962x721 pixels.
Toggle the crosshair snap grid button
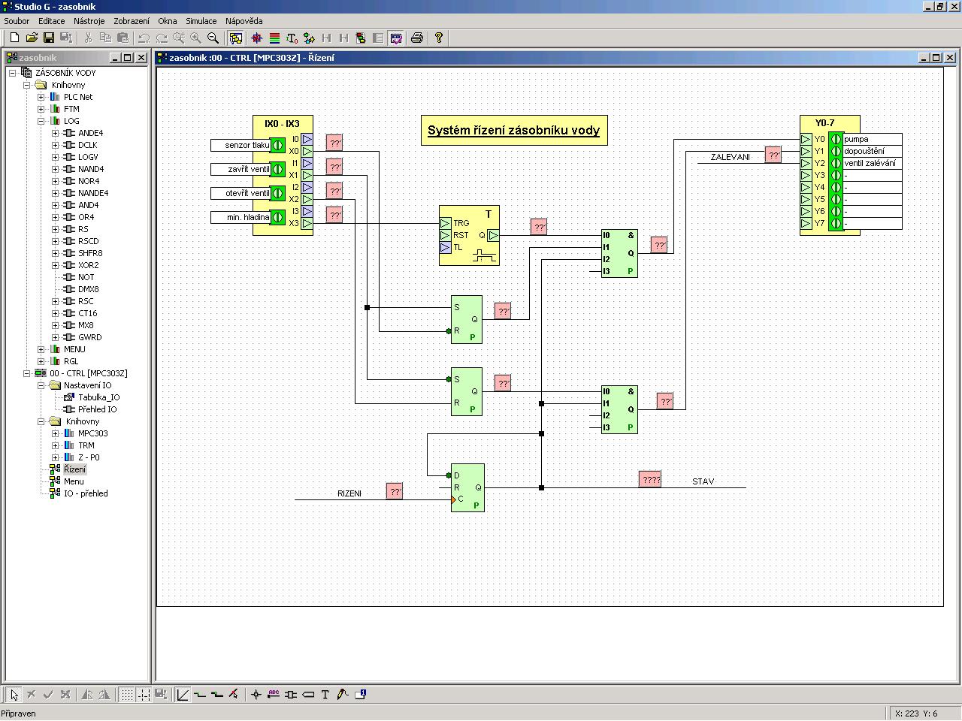[x=144, y=695]
